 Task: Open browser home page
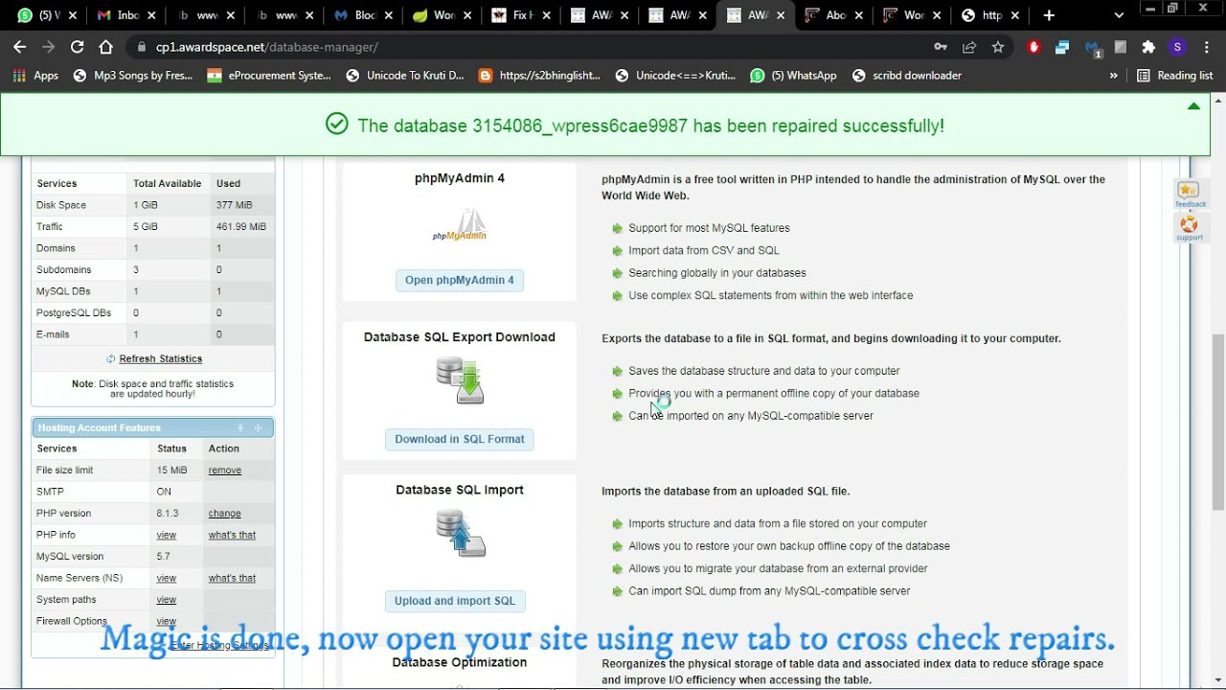point(105,47)
